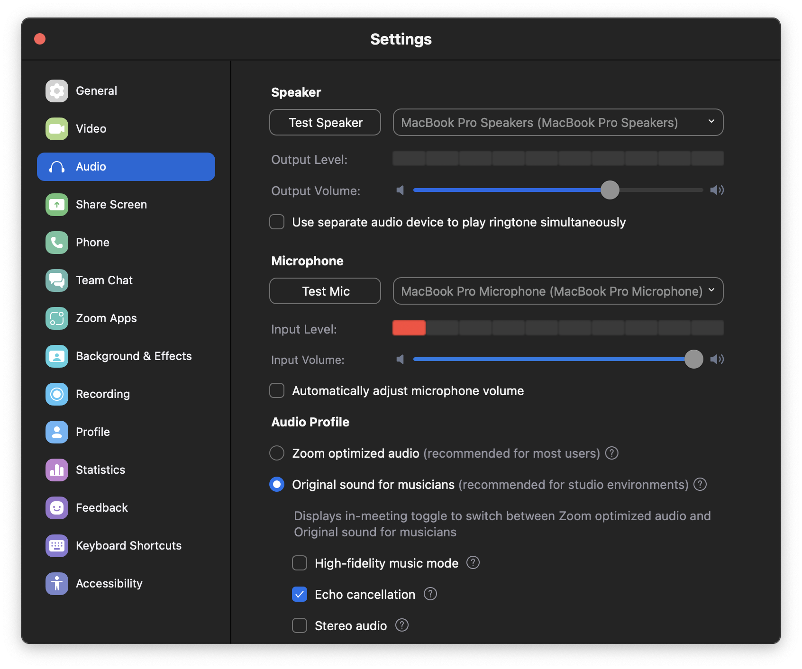Enable High-fidelity music mode checkbox
Screen dimensions: 802x669
(300, 563)
